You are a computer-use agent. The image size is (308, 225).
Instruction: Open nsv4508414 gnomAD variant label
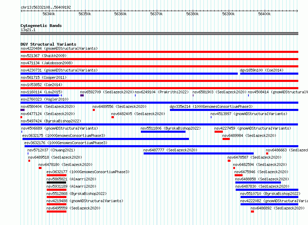(278, 92)
